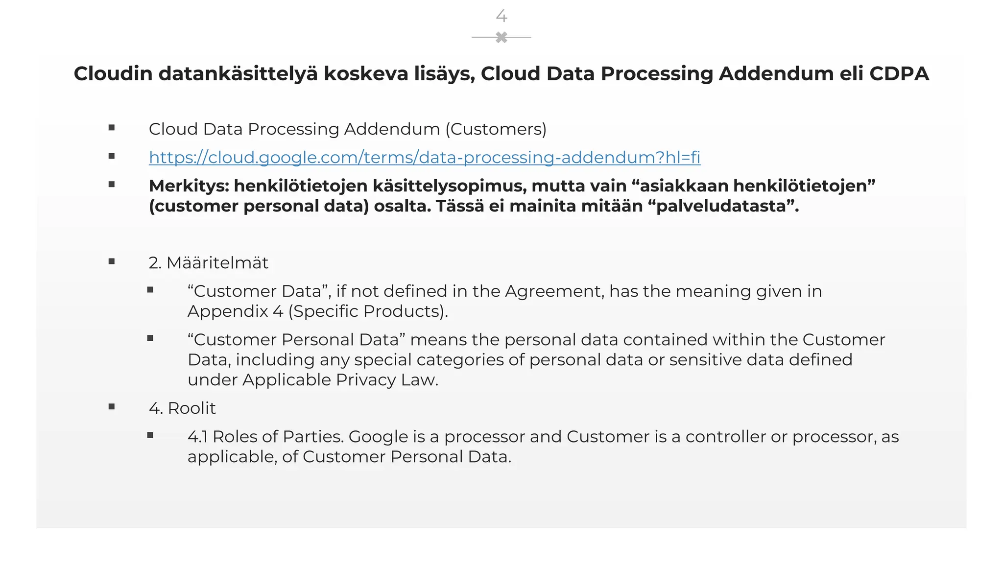The height and width of the screenshot is (564, 1003).
Task: Click the slide number 4 at the top
Action: (501, 16)
